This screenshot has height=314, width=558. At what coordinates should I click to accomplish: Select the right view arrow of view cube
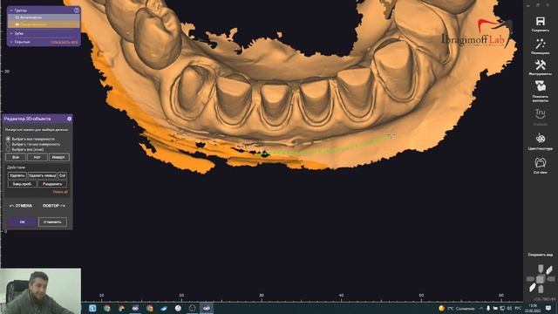coord(551,279)
